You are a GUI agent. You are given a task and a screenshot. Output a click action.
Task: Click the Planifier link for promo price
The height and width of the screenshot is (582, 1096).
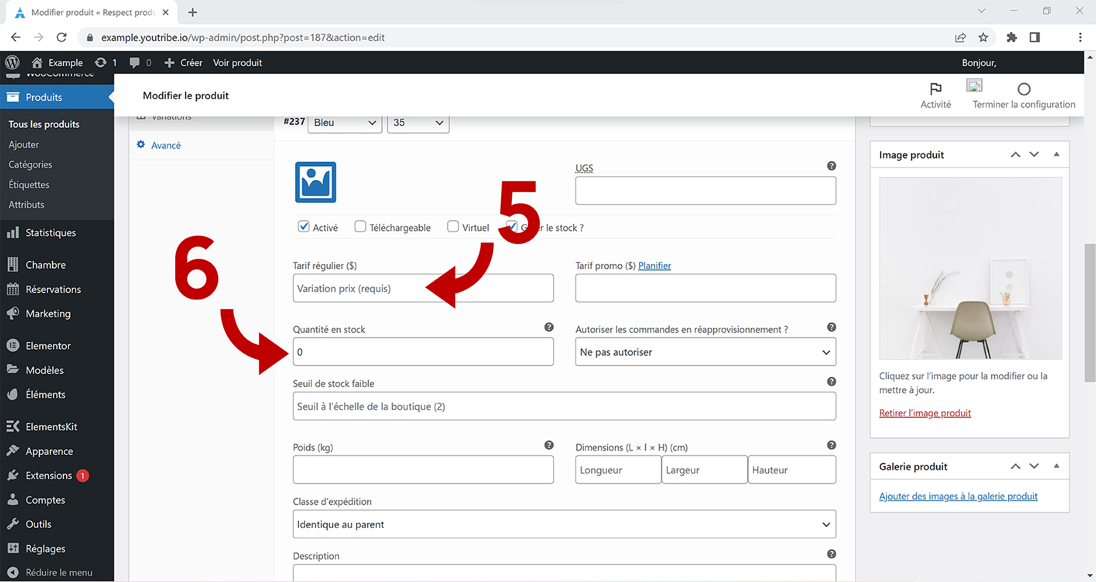pyautogui.click(x=654, y=266)
